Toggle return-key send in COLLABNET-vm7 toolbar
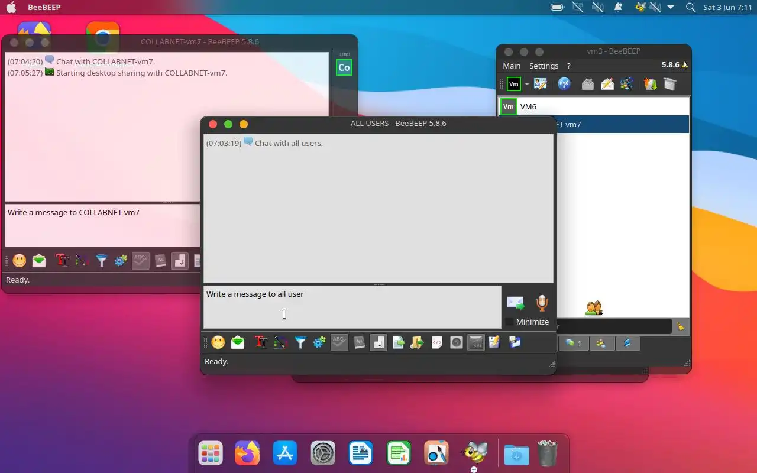 coord(180,261)
